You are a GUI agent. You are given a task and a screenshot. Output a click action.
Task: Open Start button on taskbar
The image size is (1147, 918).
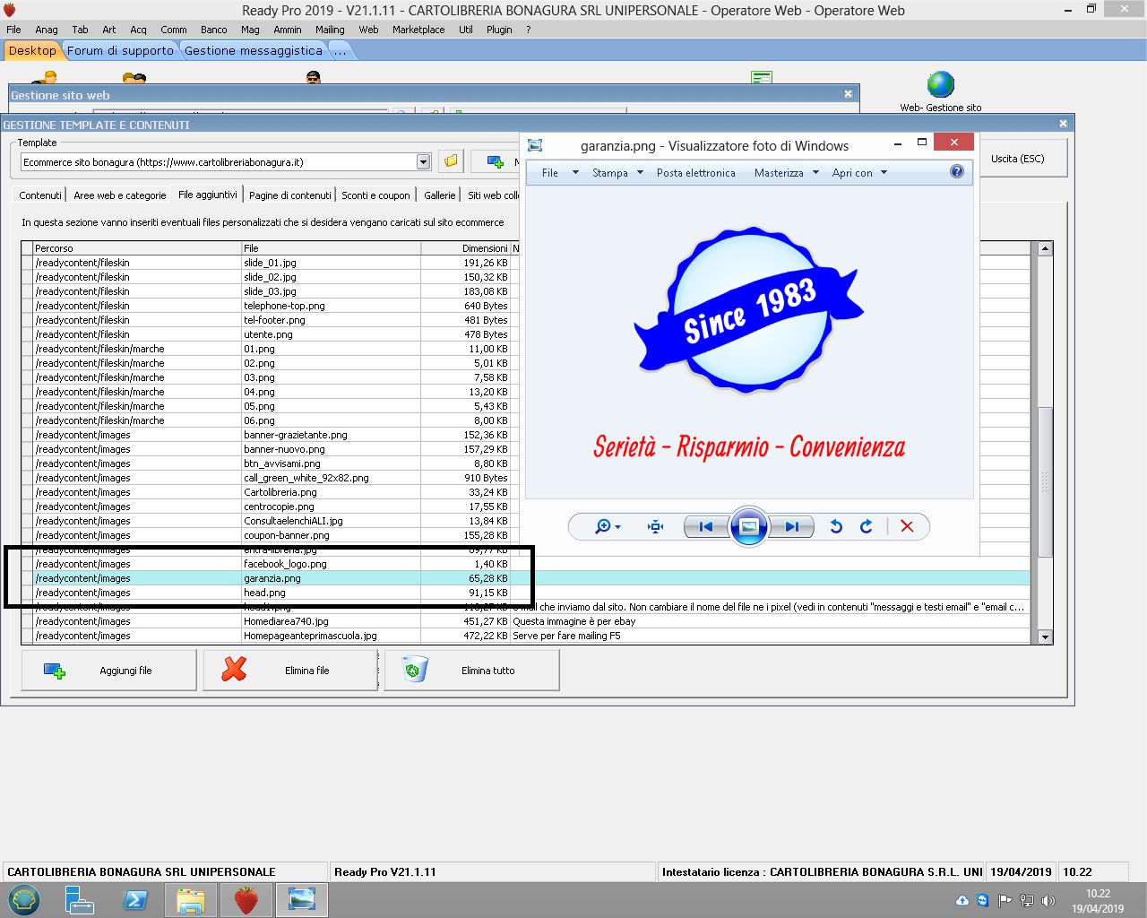24,900
